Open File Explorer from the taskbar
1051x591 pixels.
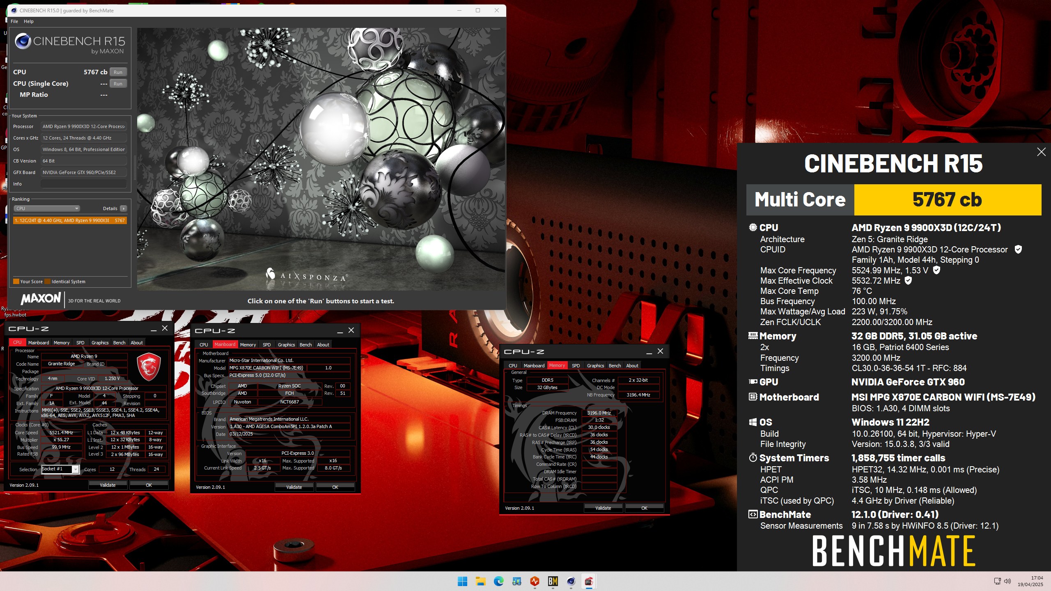[x=480, y=581]
